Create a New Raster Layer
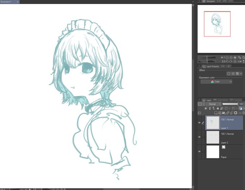Screen dimensions: 245x190 coord(216,113)
